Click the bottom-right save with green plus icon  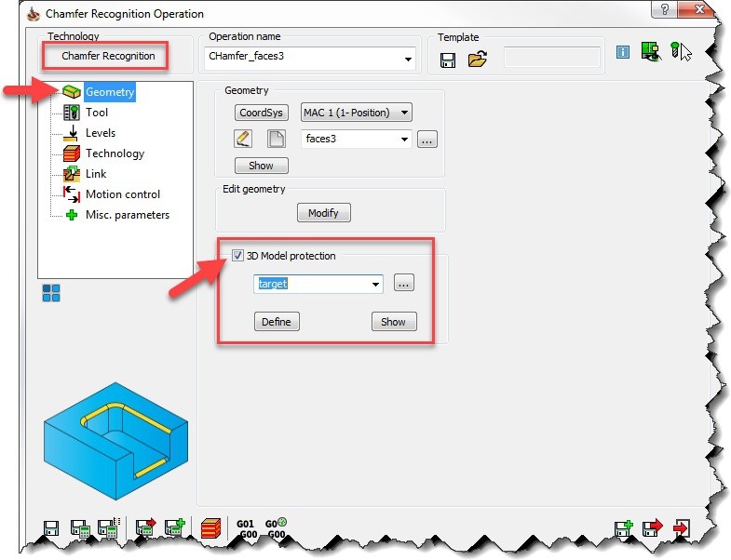[x=623, y=528]
